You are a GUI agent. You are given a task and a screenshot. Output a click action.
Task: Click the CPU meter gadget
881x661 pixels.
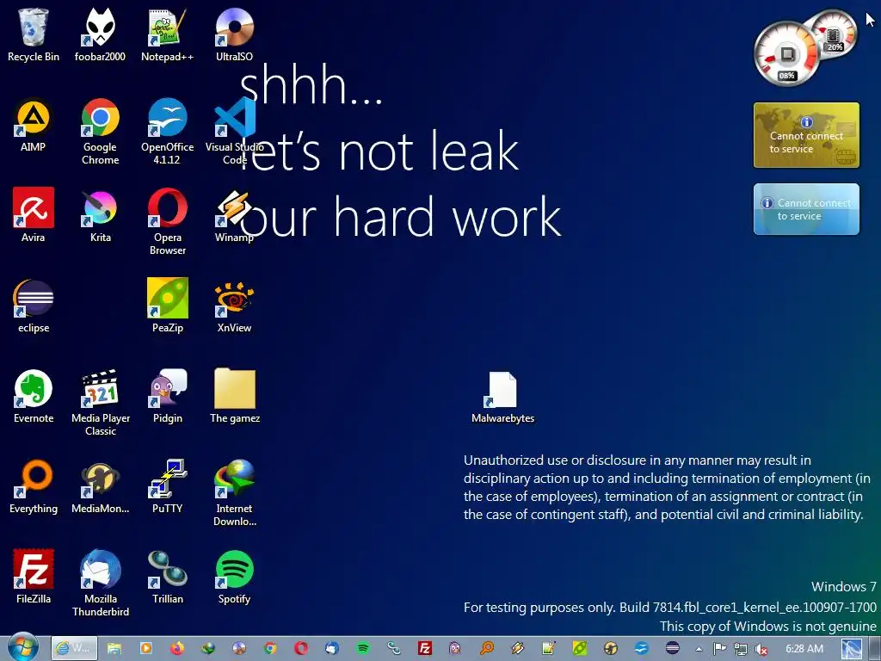(787, 54)
